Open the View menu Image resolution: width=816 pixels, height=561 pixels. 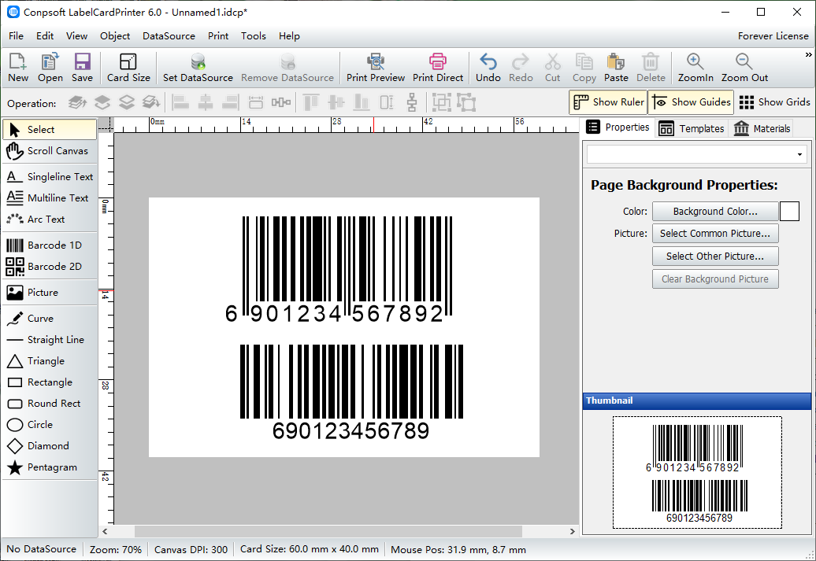76,36
